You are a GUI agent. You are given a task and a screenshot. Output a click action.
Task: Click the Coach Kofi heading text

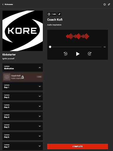click(55, 20)
